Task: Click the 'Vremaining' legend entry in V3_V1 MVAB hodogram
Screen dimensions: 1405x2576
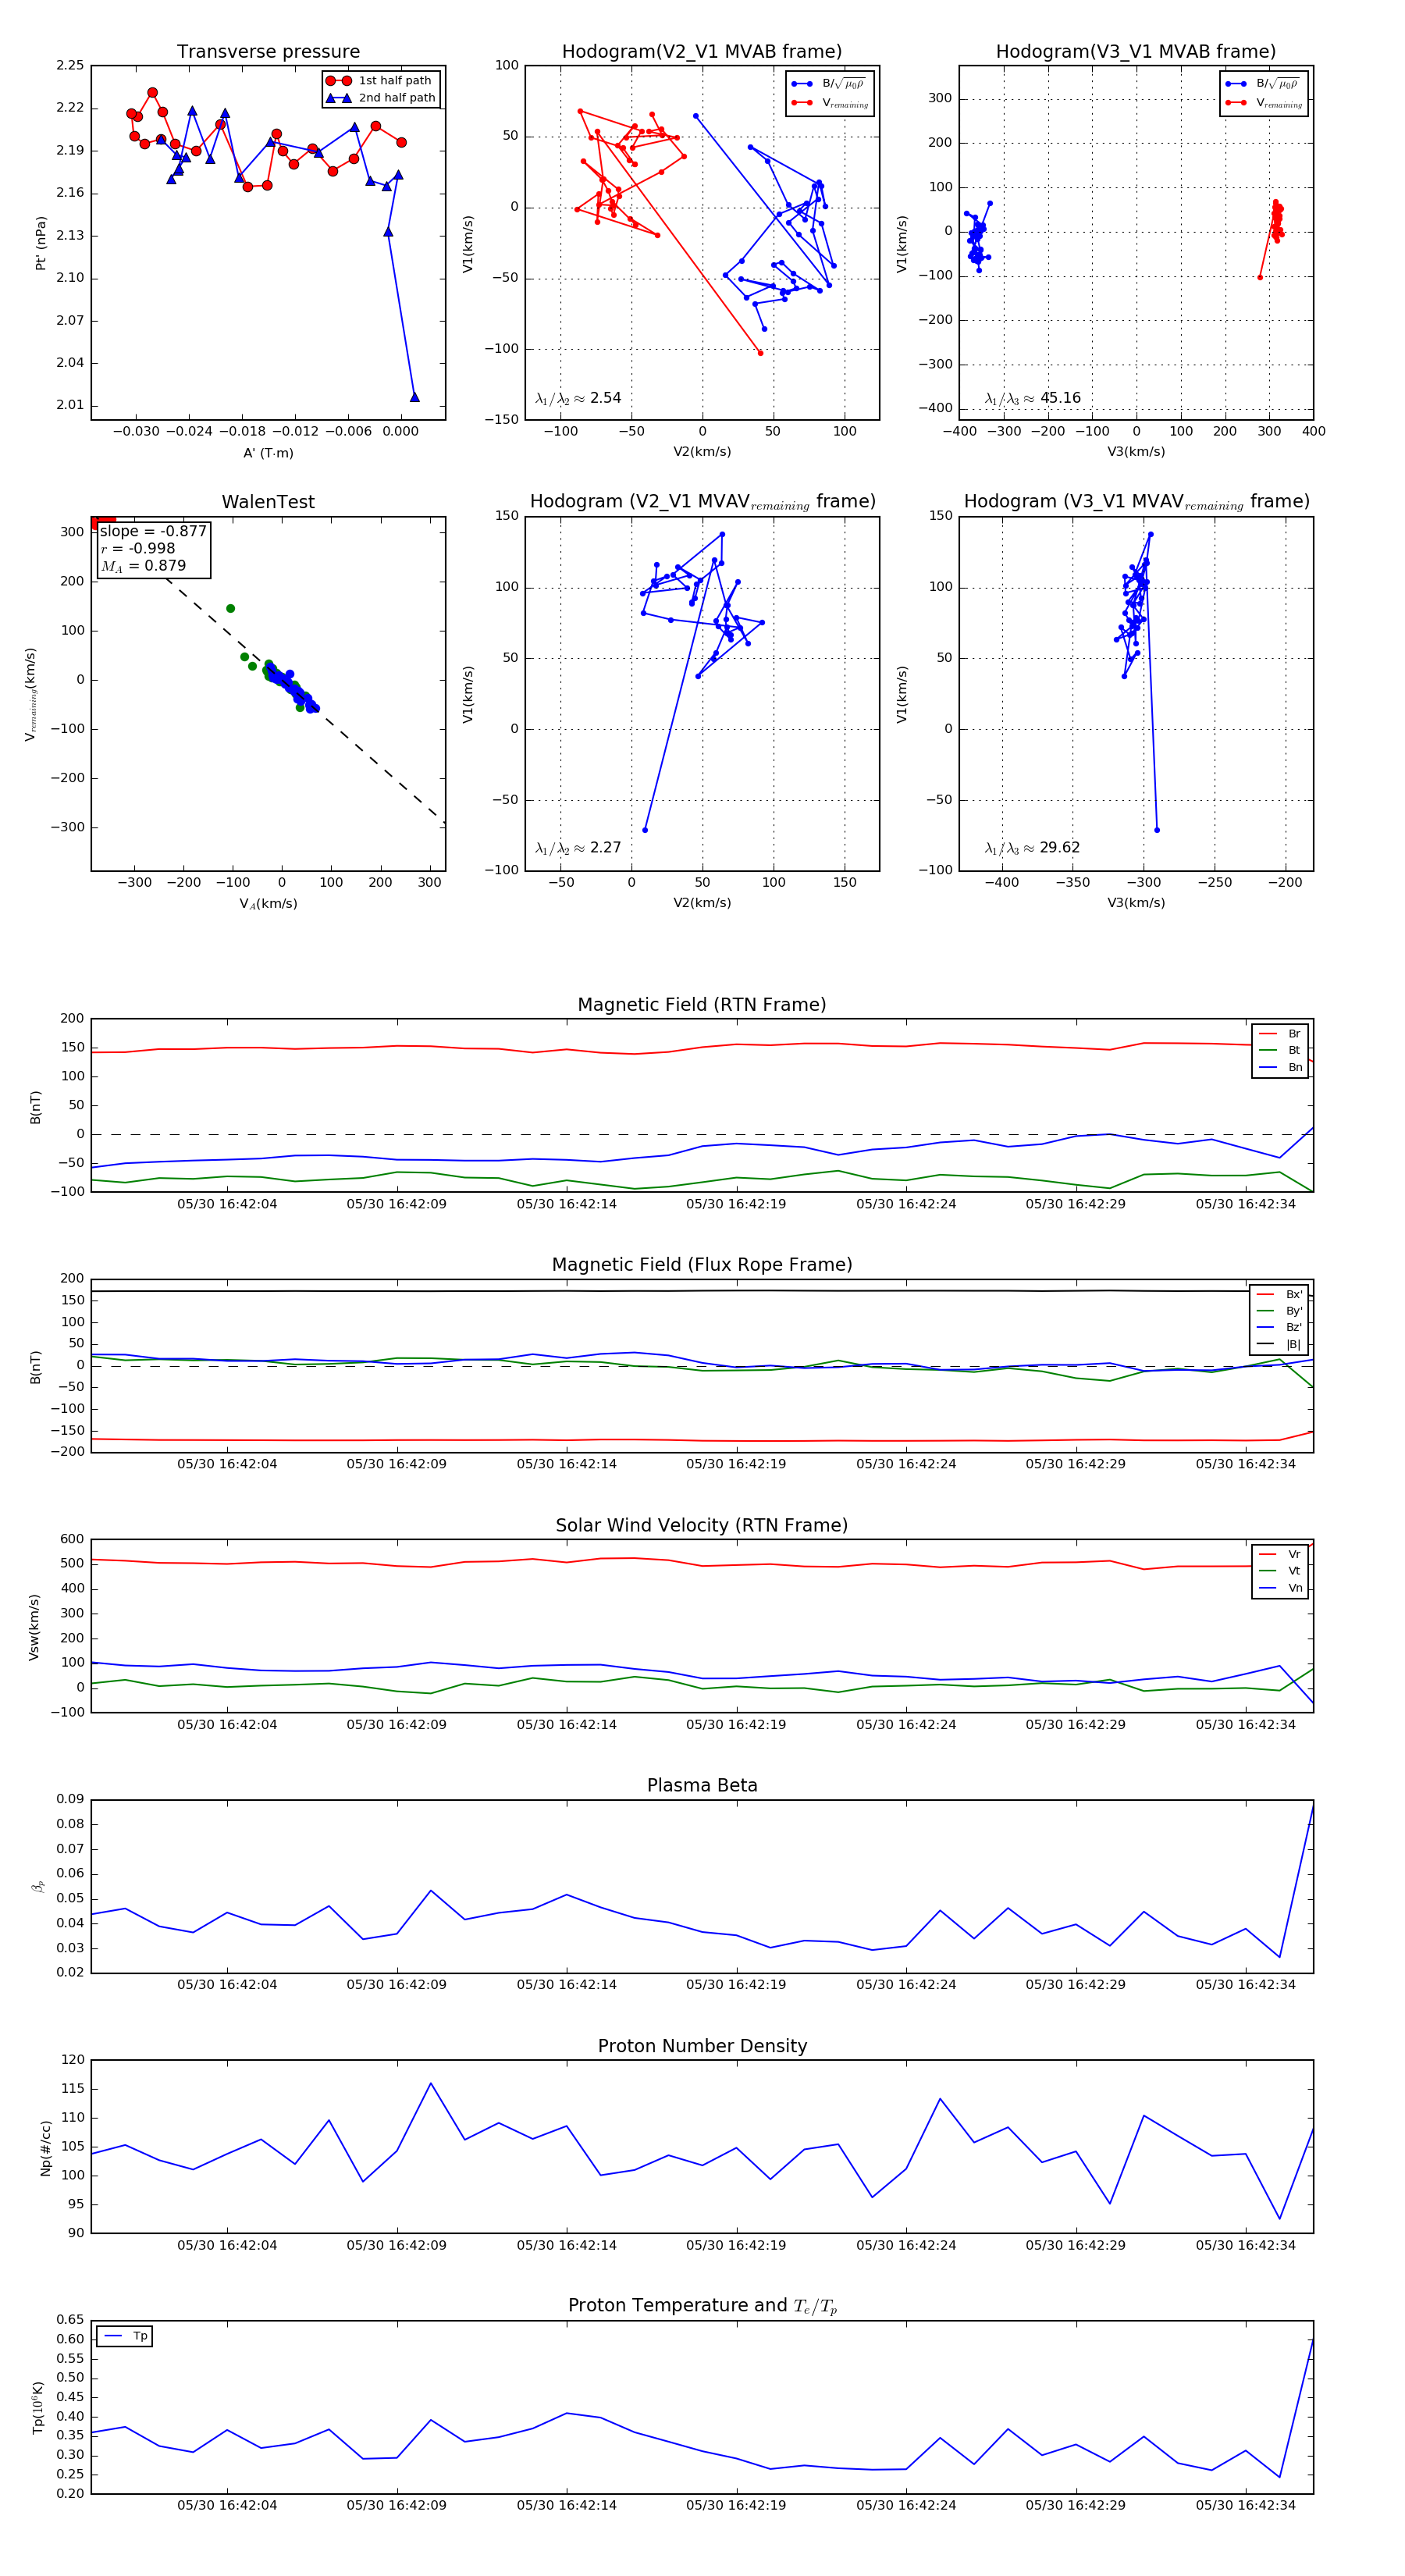Action: pos(1264,103)
